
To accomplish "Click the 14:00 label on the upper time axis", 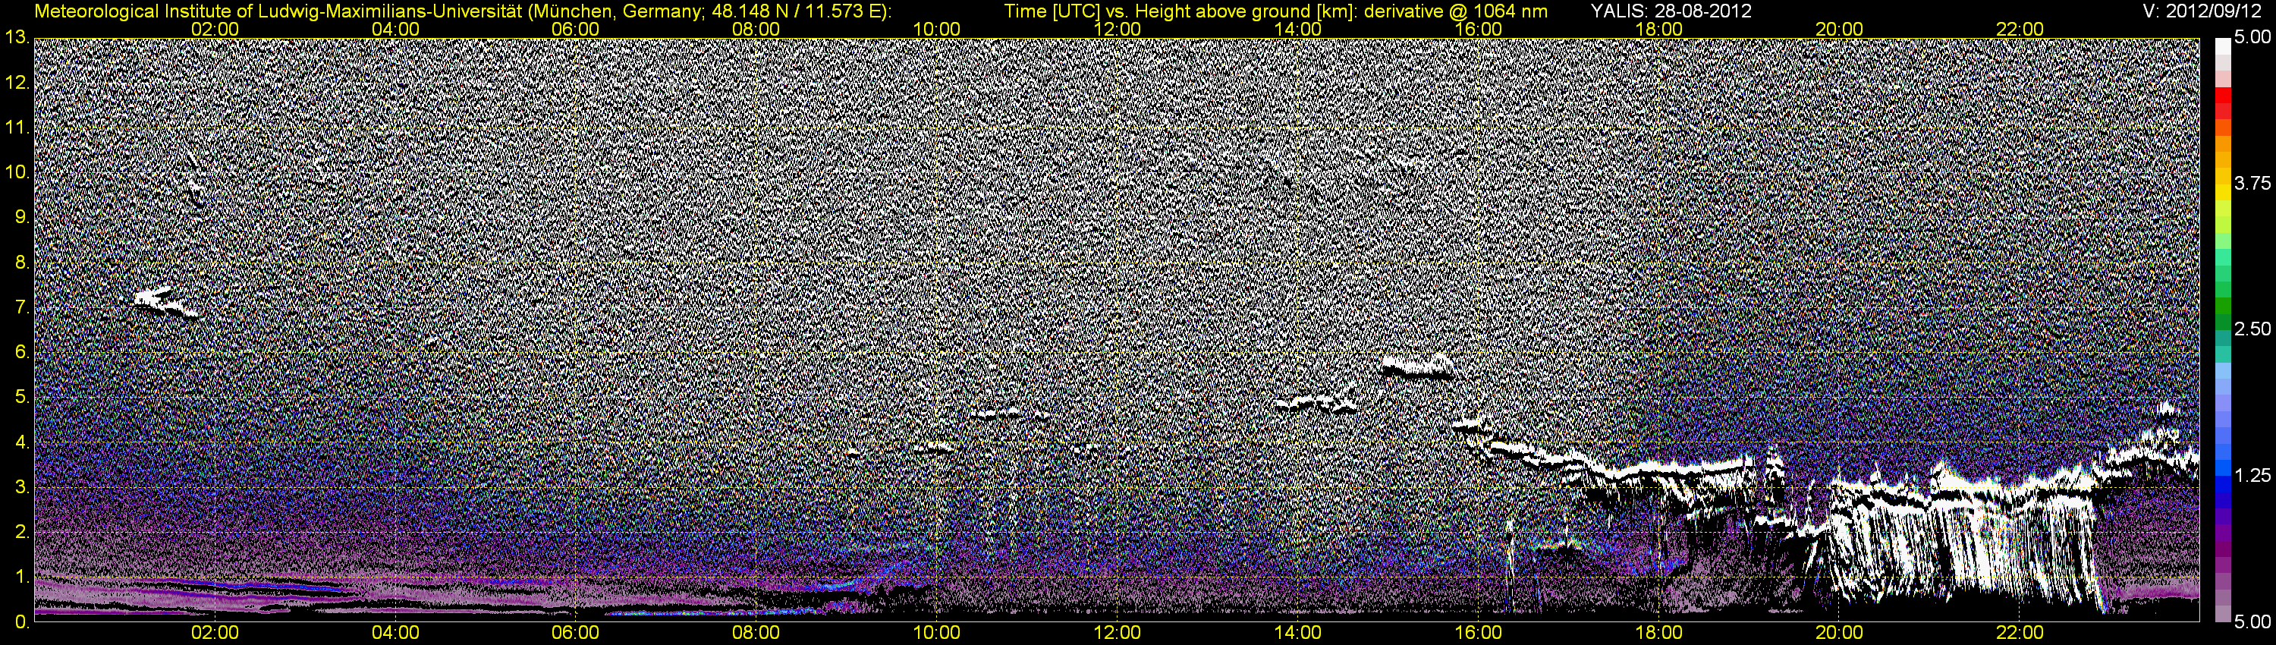I will click(x=1298, y=29).
